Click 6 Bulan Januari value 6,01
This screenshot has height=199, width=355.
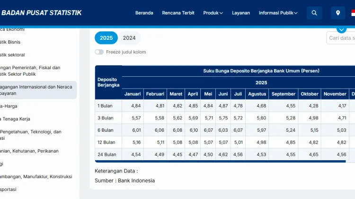tap(136, 130)
